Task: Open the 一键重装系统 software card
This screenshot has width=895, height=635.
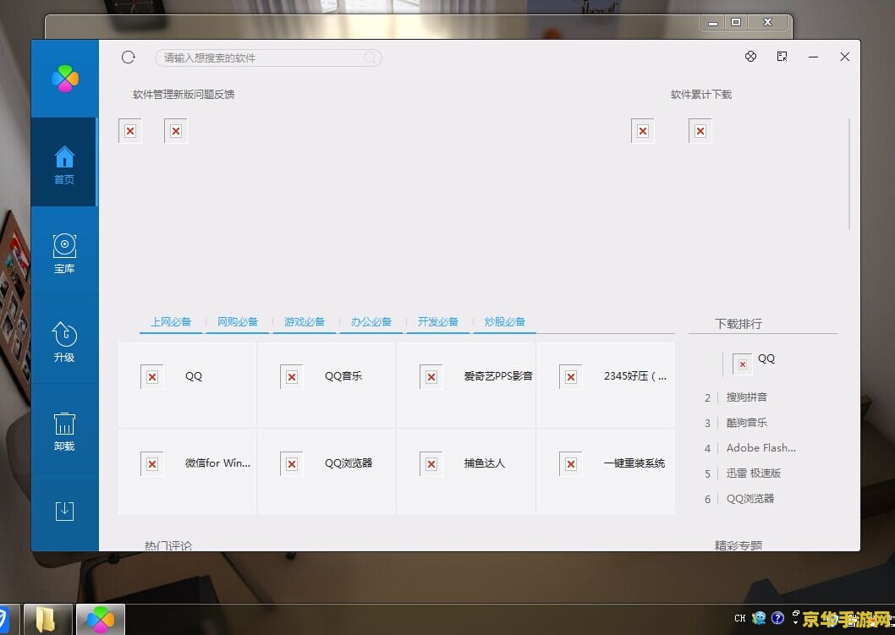Action: point(606,472)
